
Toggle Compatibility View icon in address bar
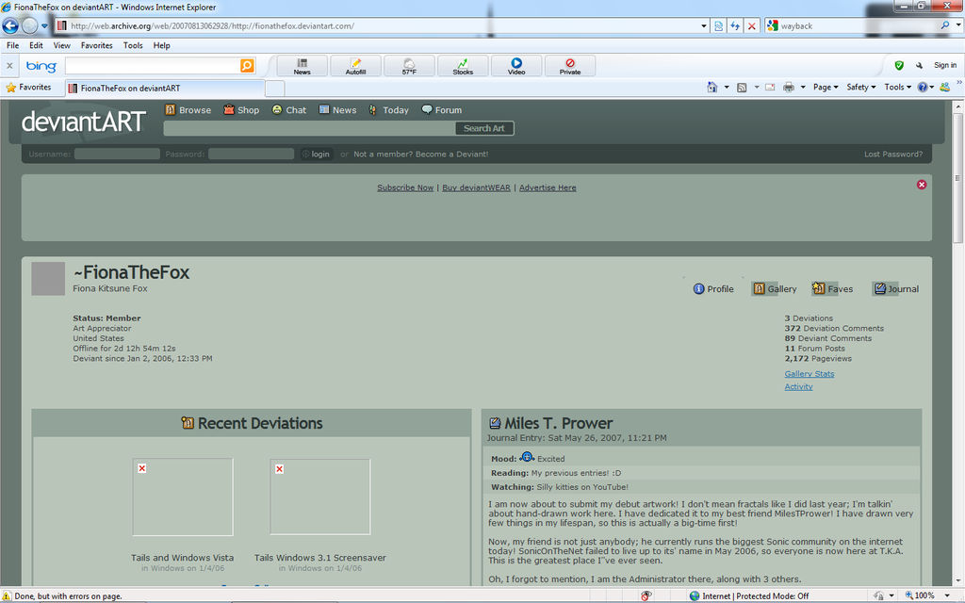tap(718, 25)
